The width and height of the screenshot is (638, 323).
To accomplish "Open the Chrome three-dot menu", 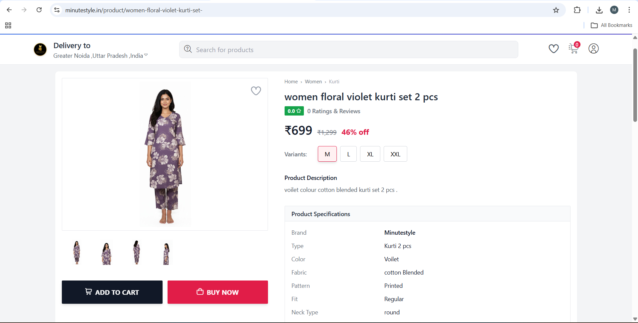I will (629, 10).
